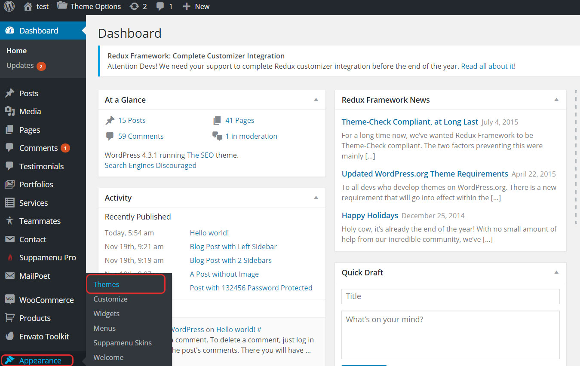Click the MailPoet envelope icon
580x366 pixels.
click(x=9, y=276)
